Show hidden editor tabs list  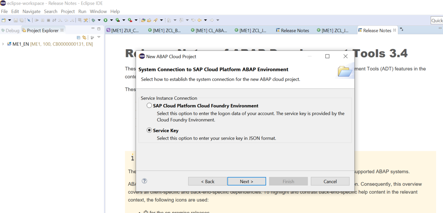pos(401,30)
